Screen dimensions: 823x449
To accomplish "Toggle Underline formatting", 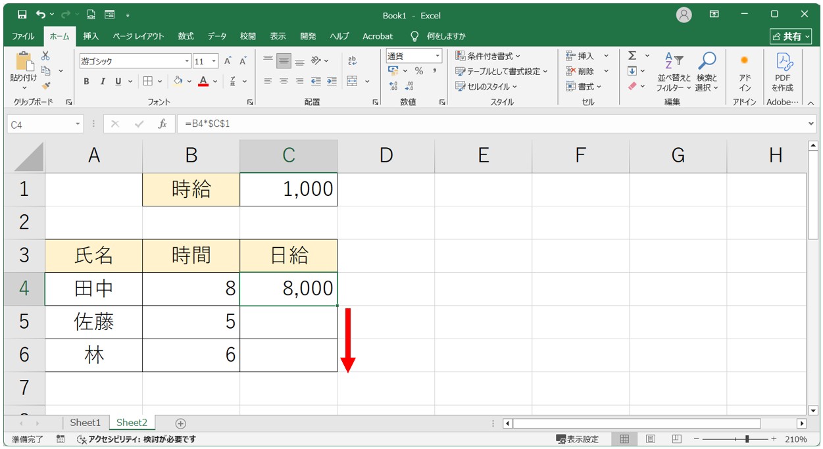I will 118,82.
